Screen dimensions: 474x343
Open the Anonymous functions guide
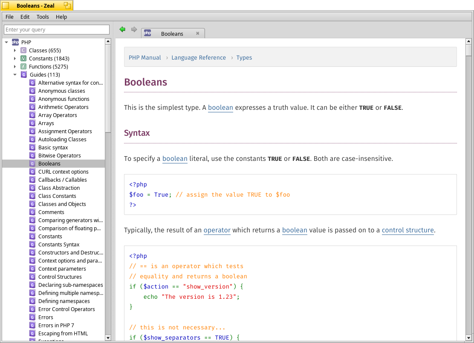click(x=64, y=99)
